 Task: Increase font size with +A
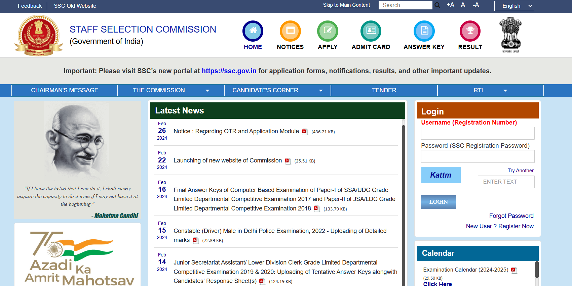(x=450, y=5)
